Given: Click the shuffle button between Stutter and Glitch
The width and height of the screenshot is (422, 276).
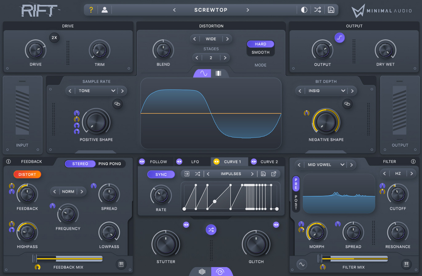Looking at the screenshot, I should (211, 230).
